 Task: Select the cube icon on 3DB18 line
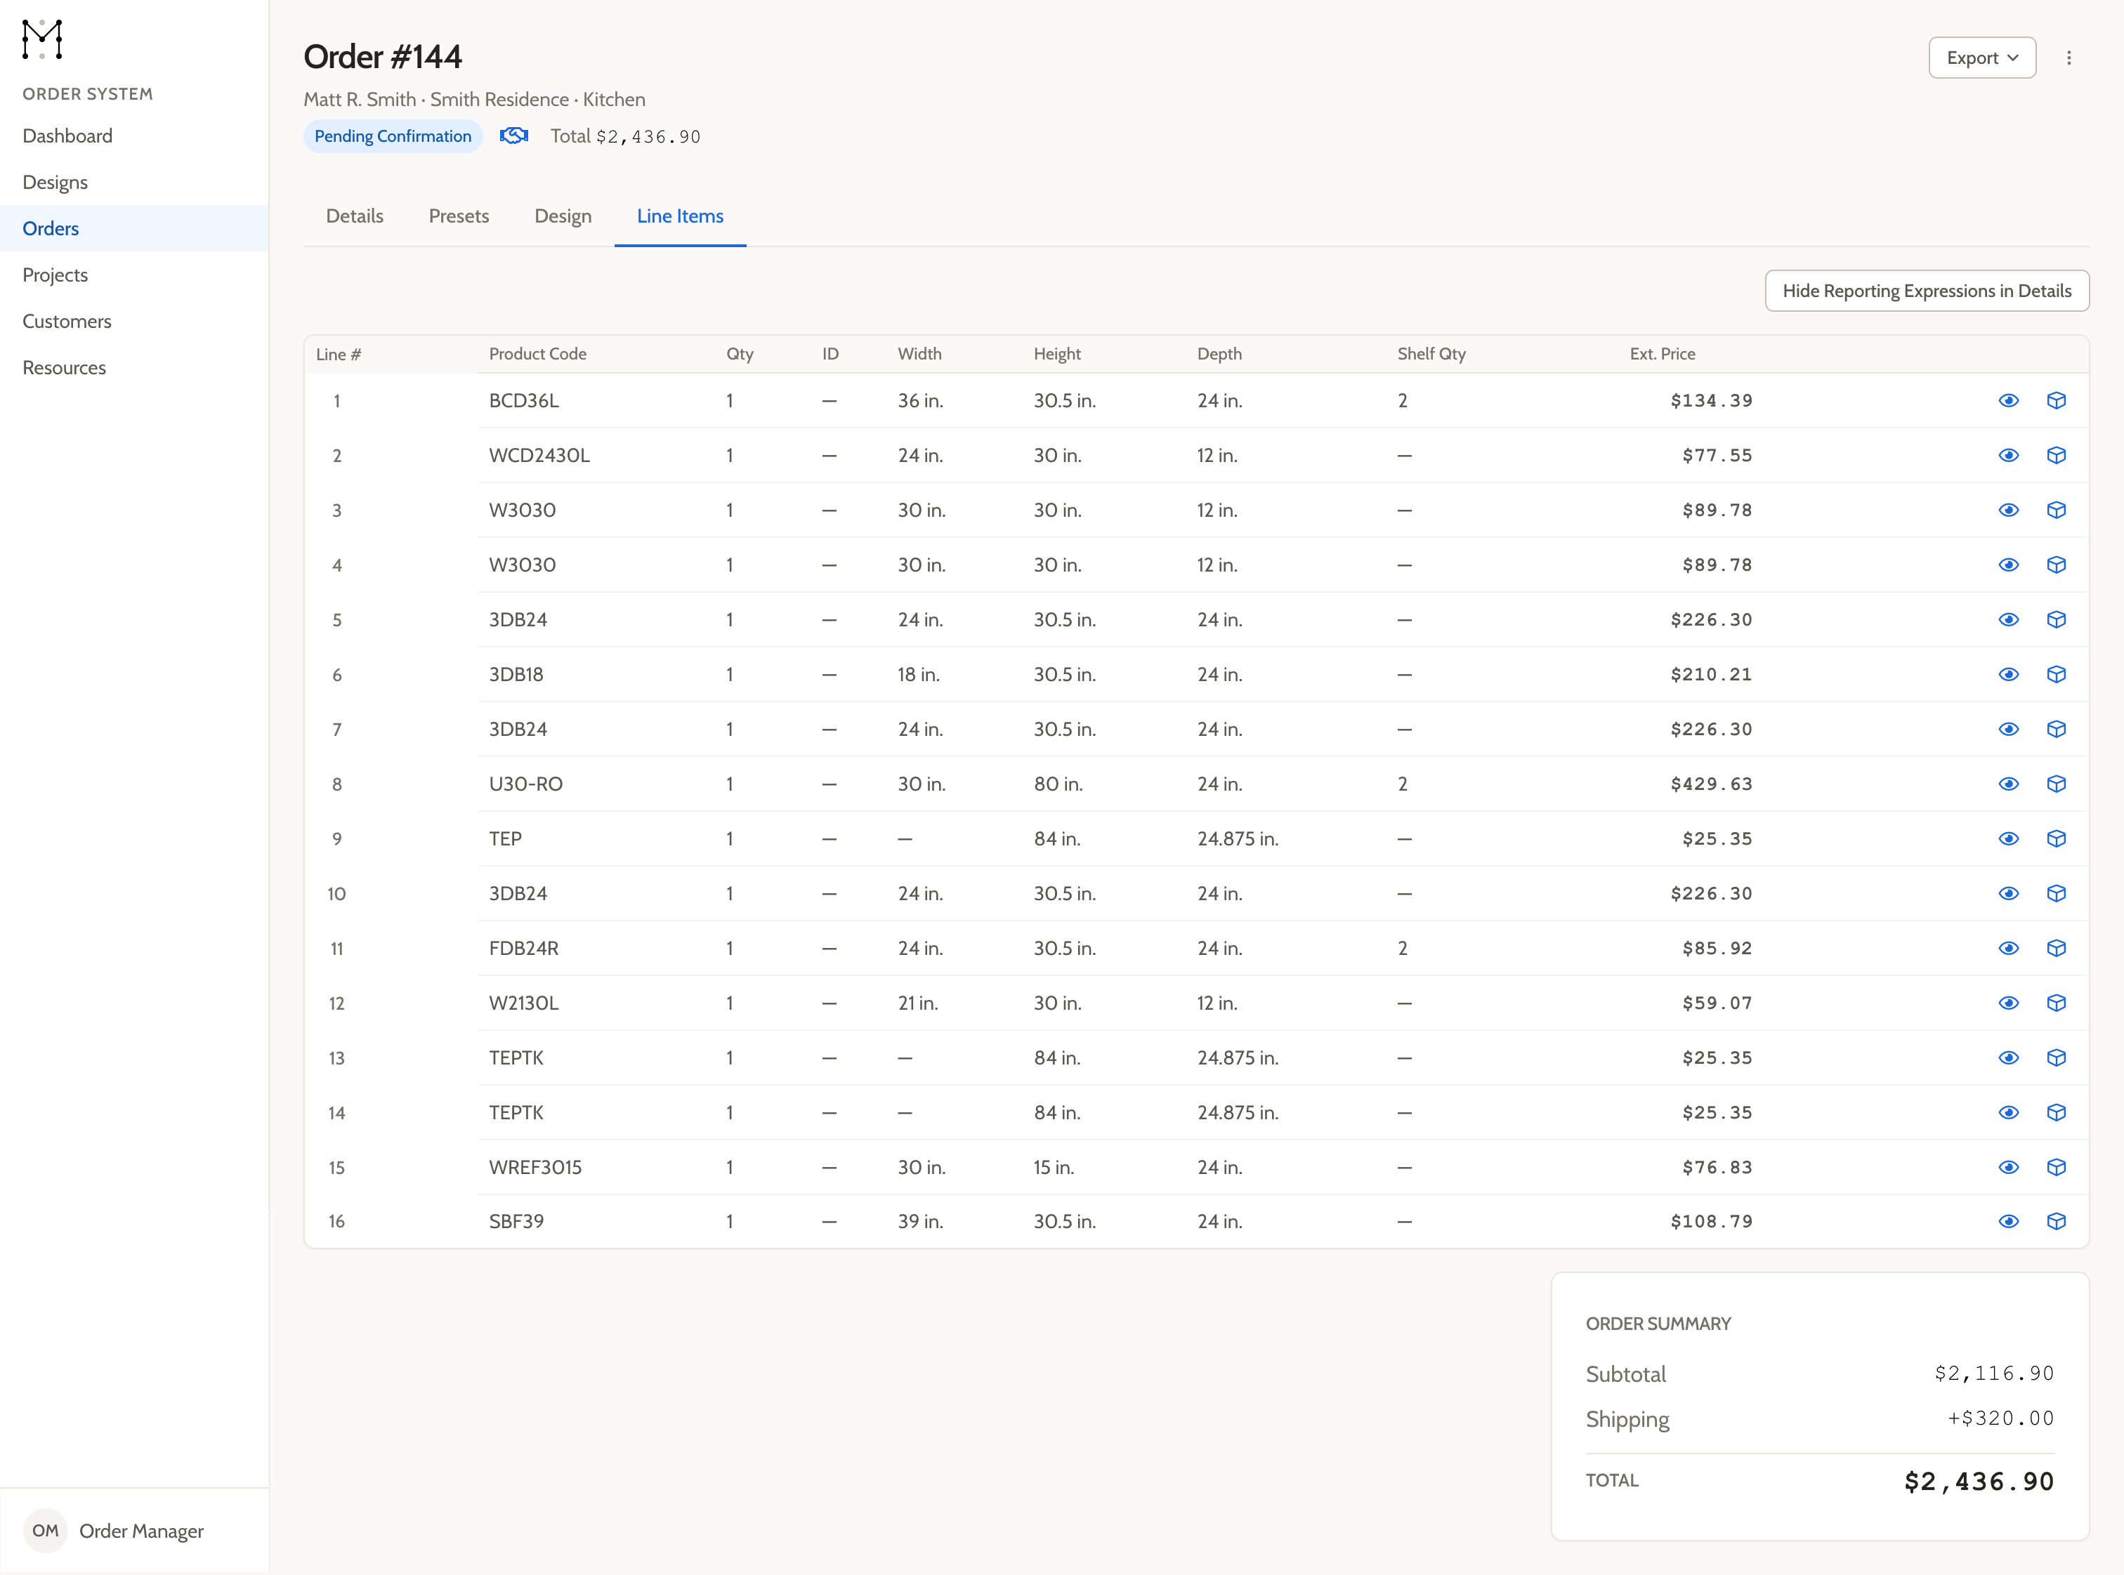point(2057,674)
